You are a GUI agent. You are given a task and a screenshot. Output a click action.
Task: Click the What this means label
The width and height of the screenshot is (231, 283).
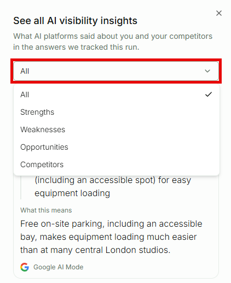(46, 210)
